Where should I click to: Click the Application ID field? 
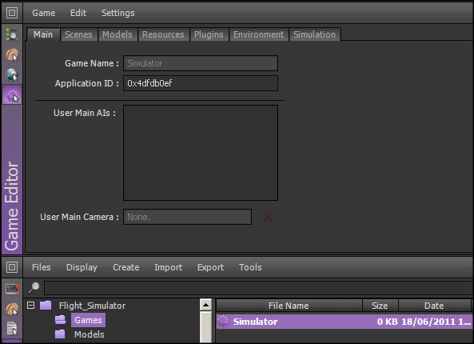(201, 83)
